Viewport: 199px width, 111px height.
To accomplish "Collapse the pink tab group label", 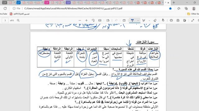I will tap(47, 2).
